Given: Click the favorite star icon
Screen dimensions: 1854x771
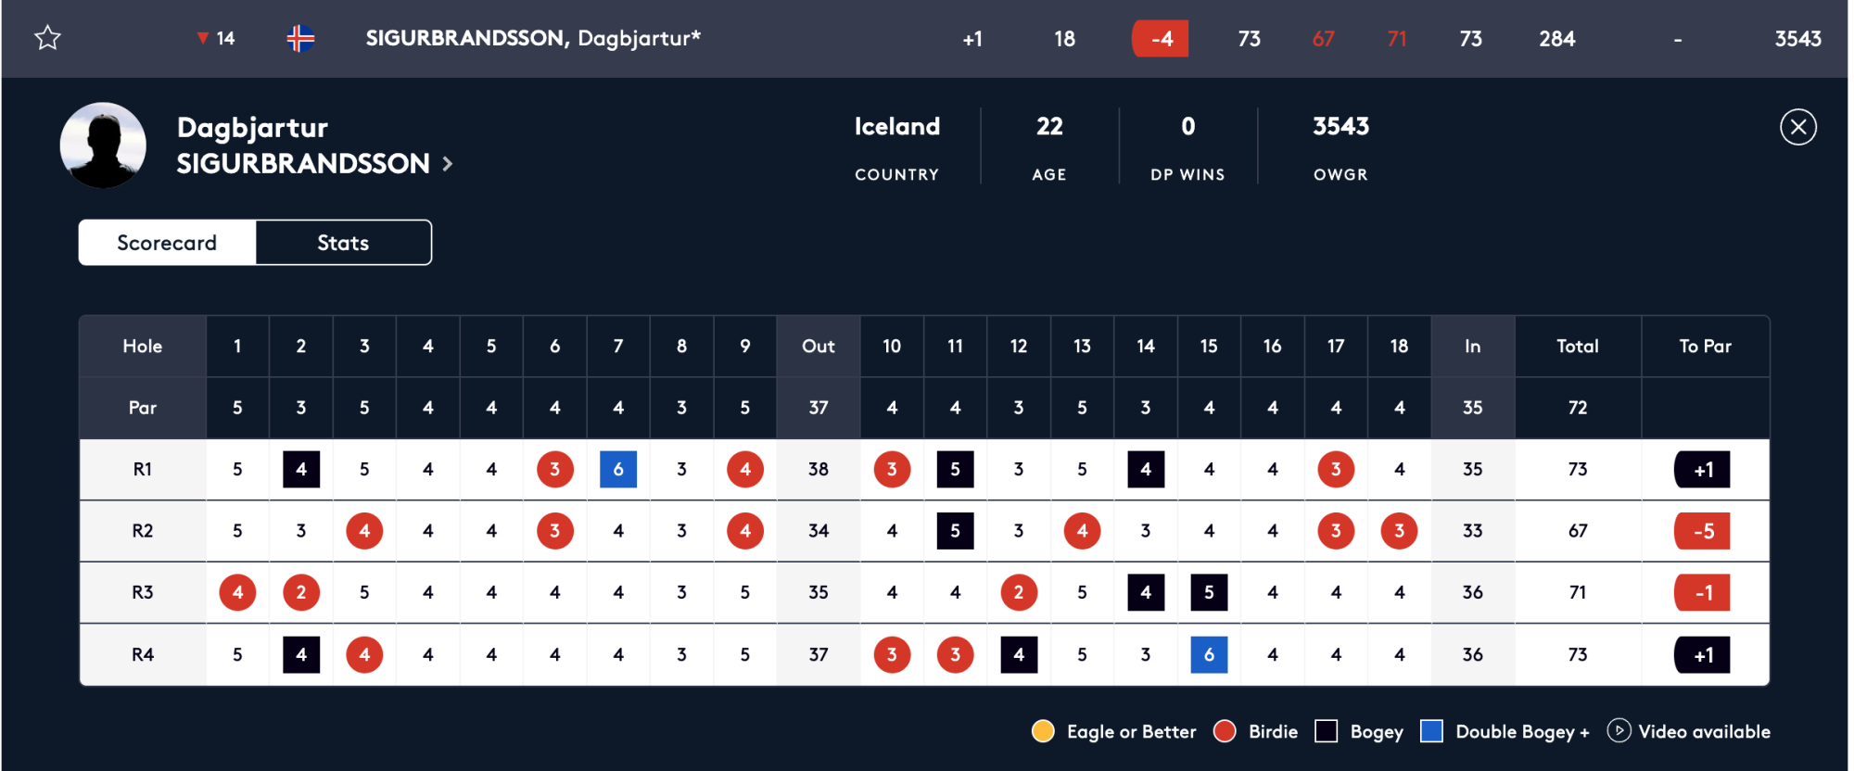Looking at the screenshot, I should (47, 38).
